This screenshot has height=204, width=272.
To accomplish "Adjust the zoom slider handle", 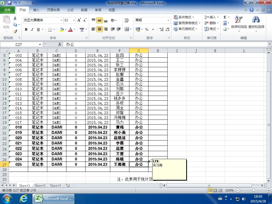I will pyautogui.click(x=253, y=190).
